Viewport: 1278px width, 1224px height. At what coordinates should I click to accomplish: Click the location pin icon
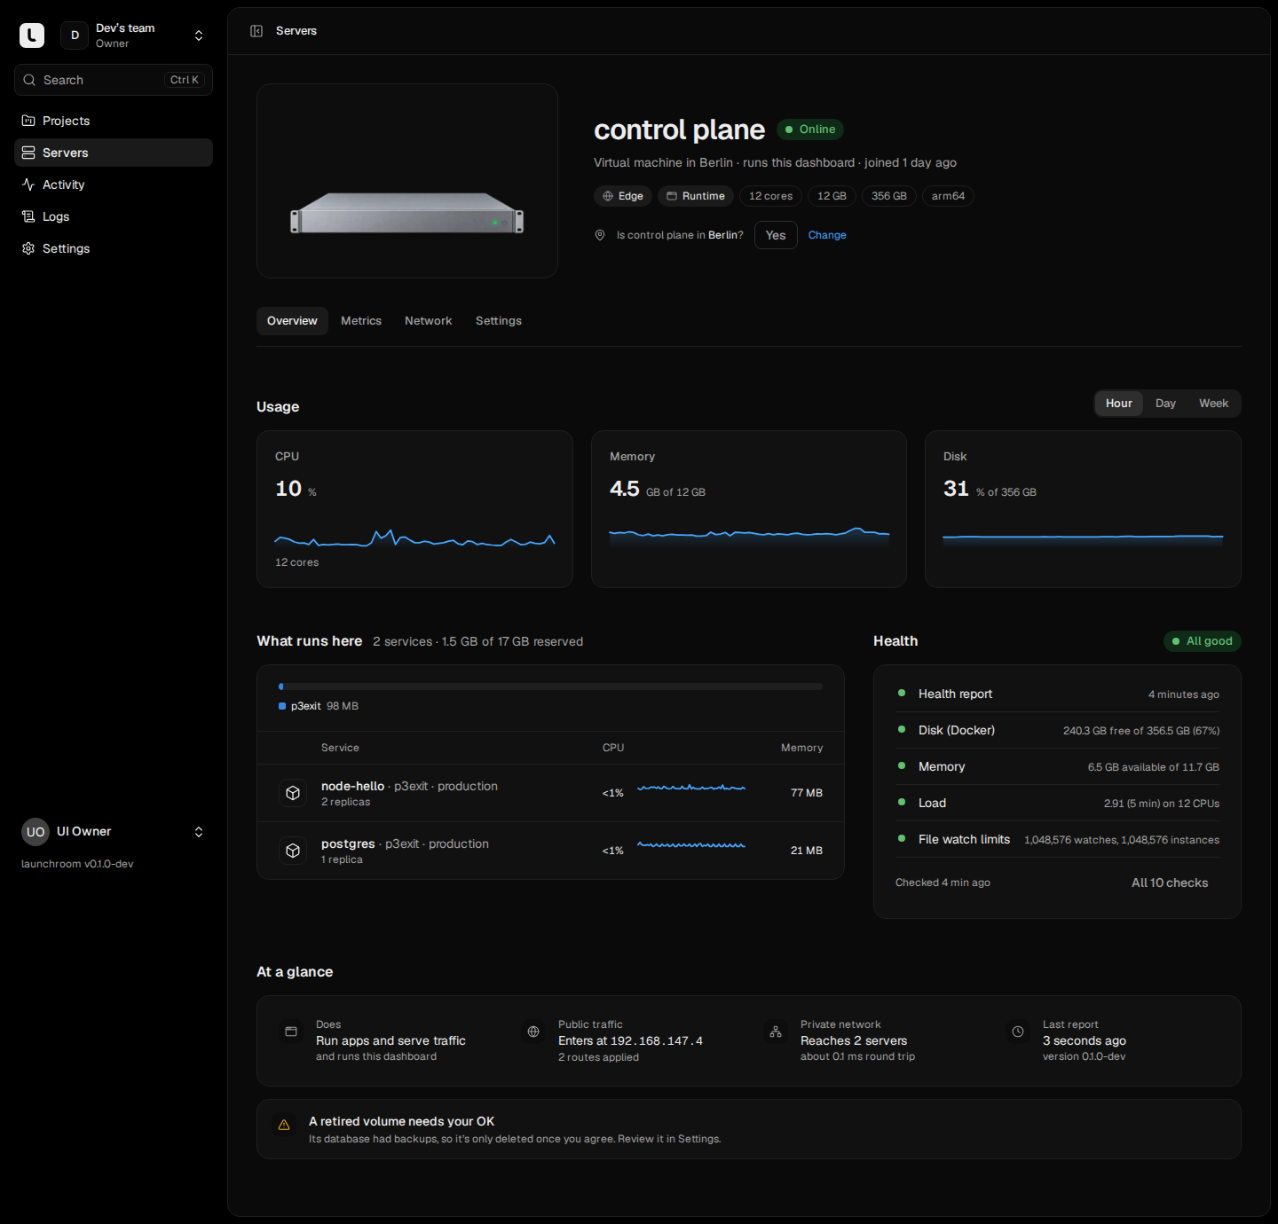pyautogui.click(x=600, y=235)
